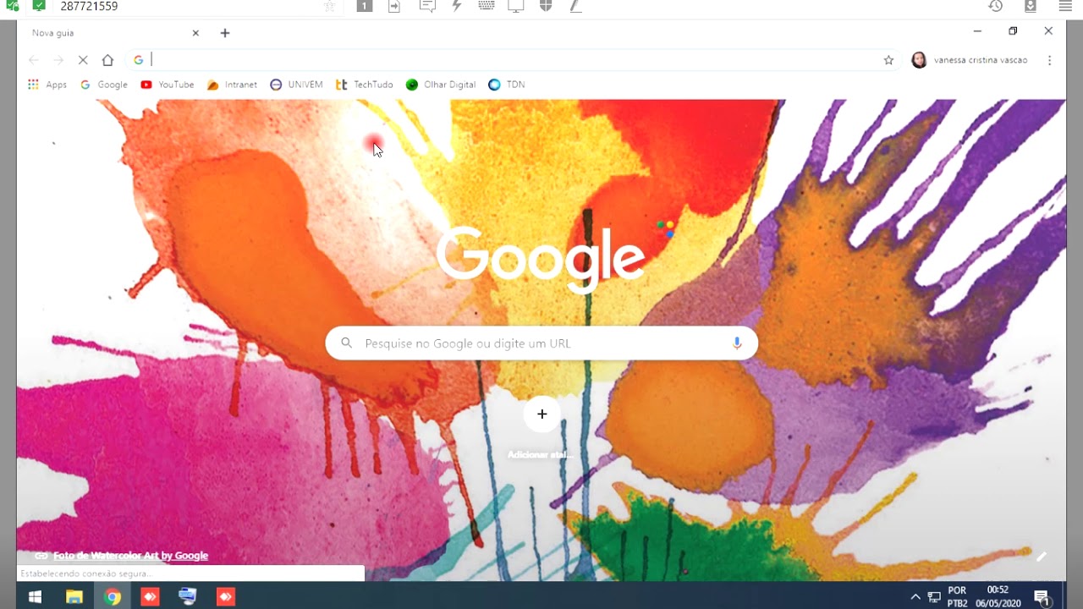Open the Windows notification center

1042,597
